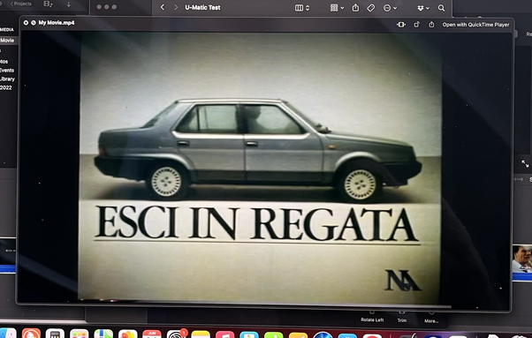532x338 pixels.
Task: Click the Finder Share toolbar icon
Action: point(355,7)
